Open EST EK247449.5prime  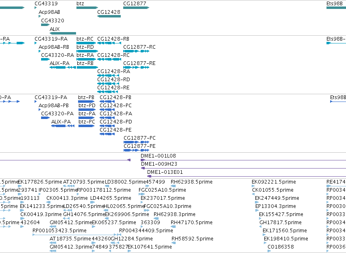257,203
